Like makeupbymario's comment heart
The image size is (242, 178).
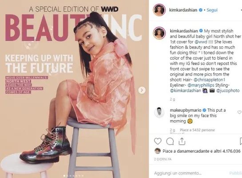239,112
